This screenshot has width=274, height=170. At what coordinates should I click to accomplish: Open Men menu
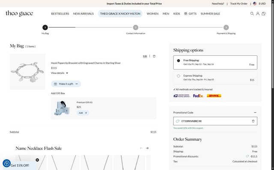(166, 14)
